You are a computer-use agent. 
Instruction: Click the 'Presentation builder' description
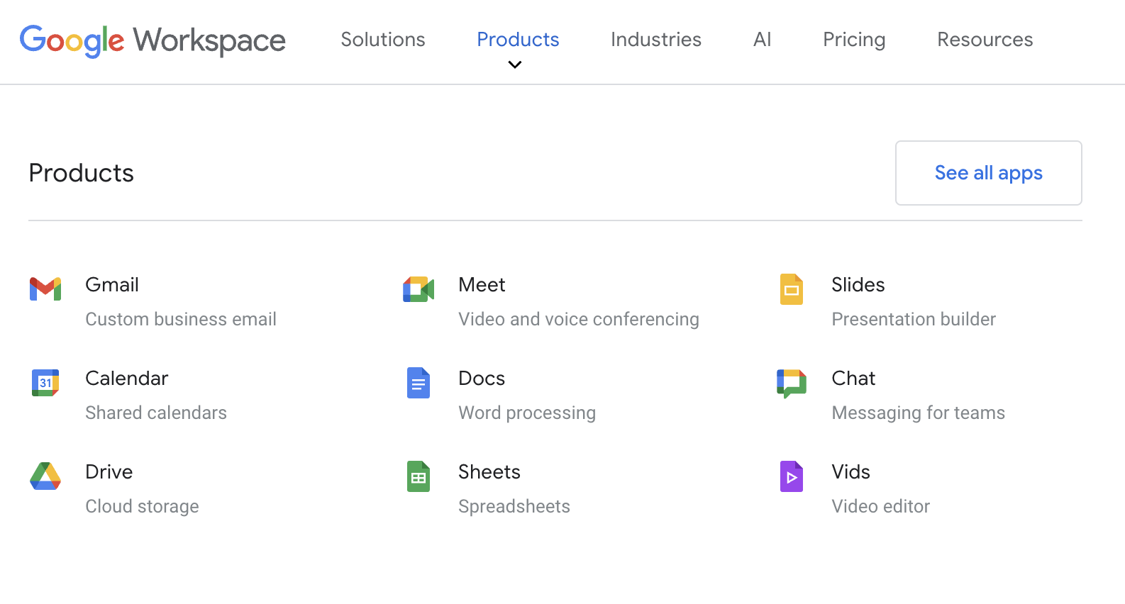tap(914, 320)
